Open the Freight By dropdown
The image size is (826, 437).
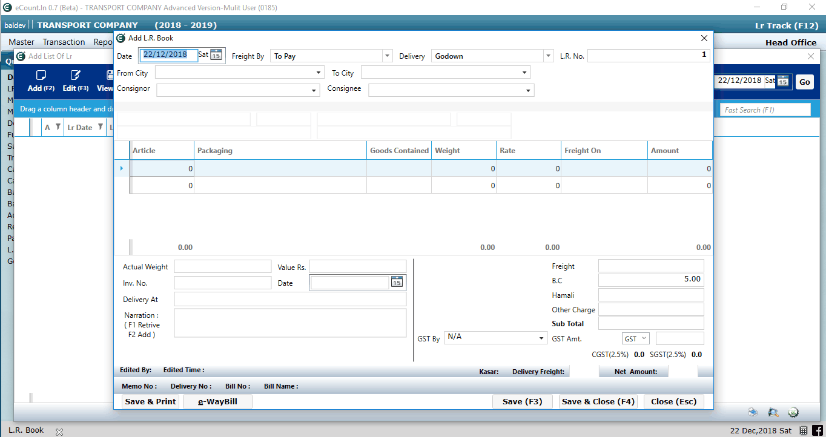coord(386,55)
